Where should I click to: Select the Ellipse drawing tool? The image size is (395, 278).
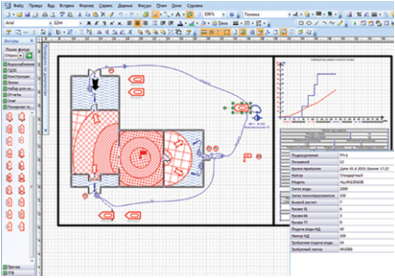[309, 23]
